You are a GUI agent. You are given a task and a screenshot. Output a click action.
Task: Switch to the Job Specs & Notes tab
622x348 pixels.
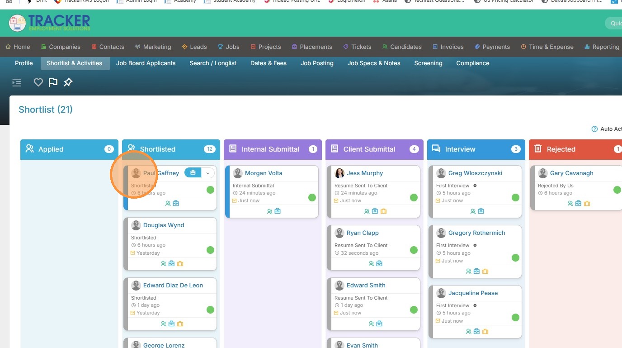[x=374, y=63]
